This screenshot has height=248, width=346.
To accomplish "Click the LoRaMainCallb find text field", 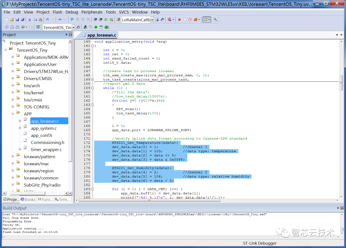I will (136, 20).
